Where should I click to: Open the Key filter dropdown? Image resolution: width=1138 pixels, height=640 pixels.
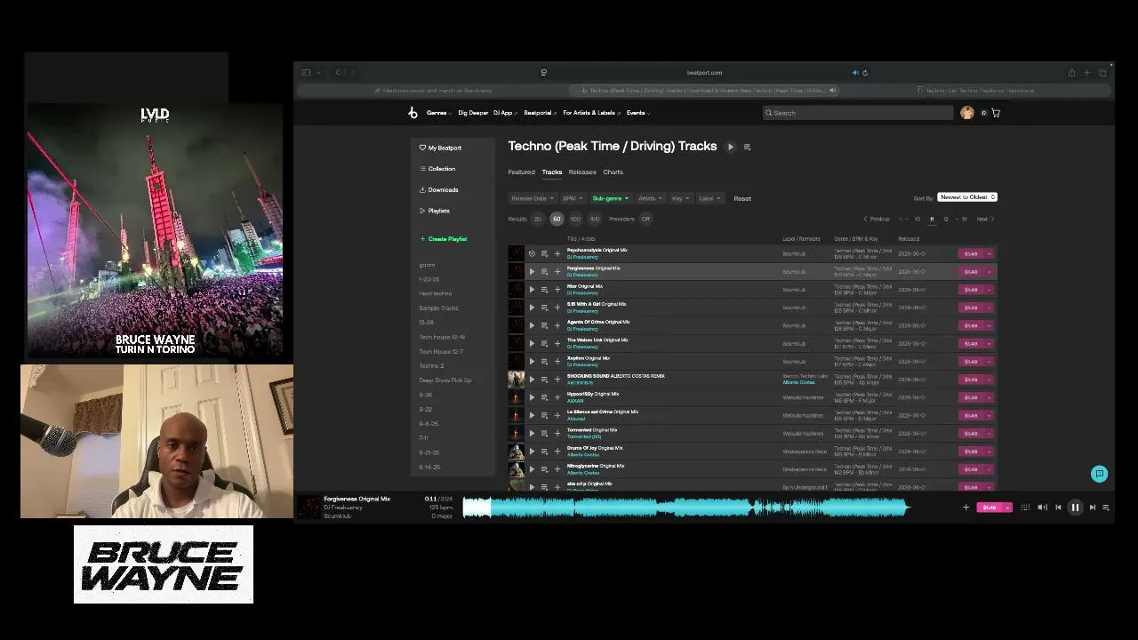[x=680, y=198]
